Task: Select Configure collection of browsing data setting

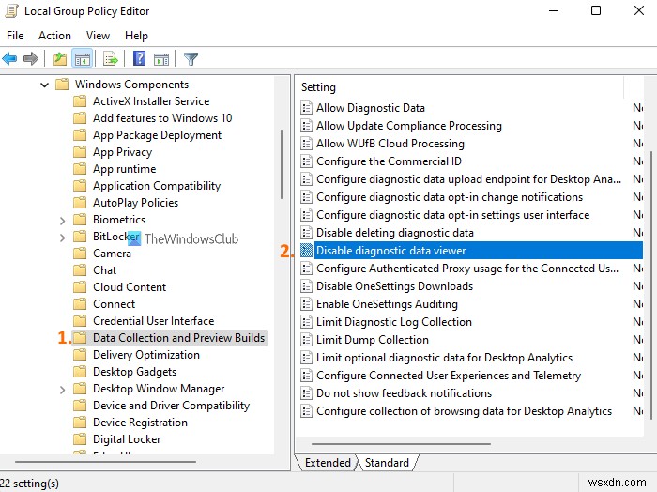Action: [464, 411]
